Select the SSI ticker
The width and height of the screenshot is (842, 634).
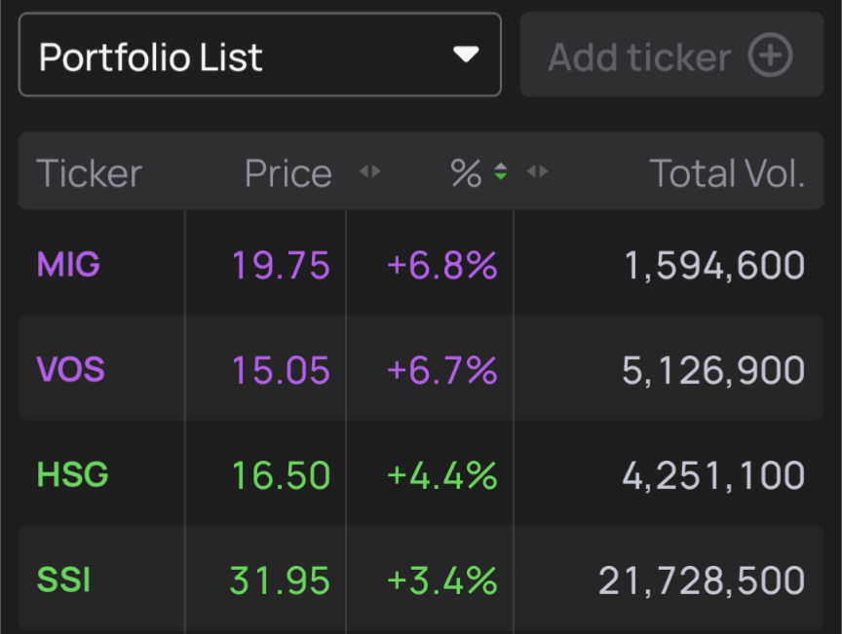pyautogui.click(x=63, y=580)
